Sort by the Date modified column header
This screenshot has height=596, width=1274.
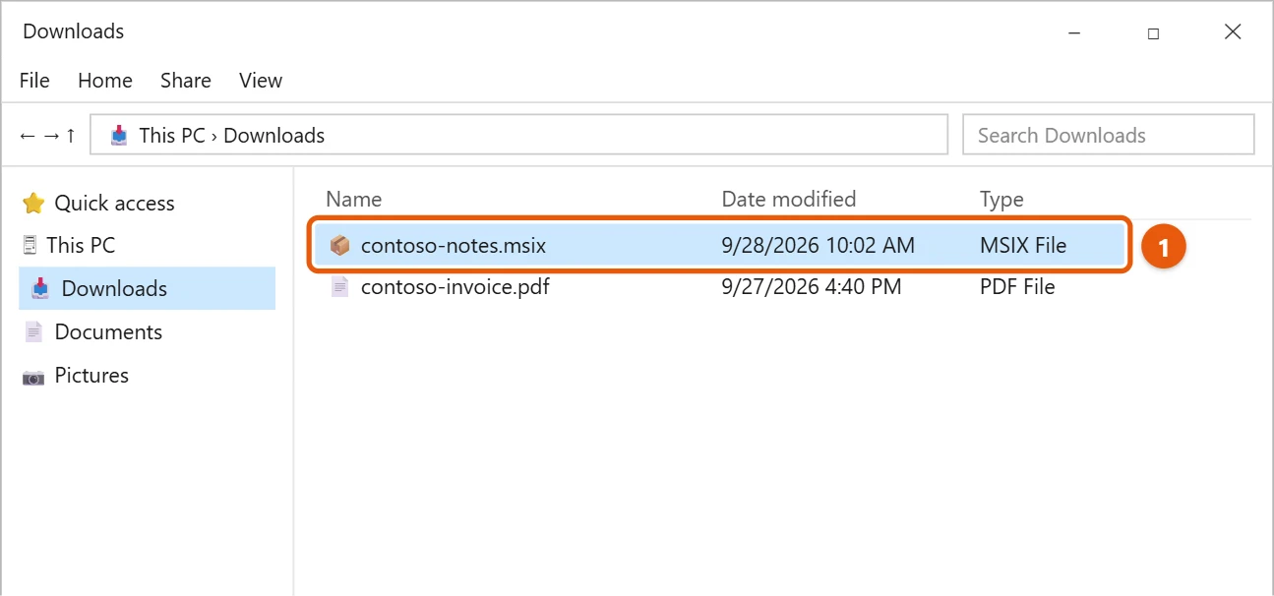(789, 199)
